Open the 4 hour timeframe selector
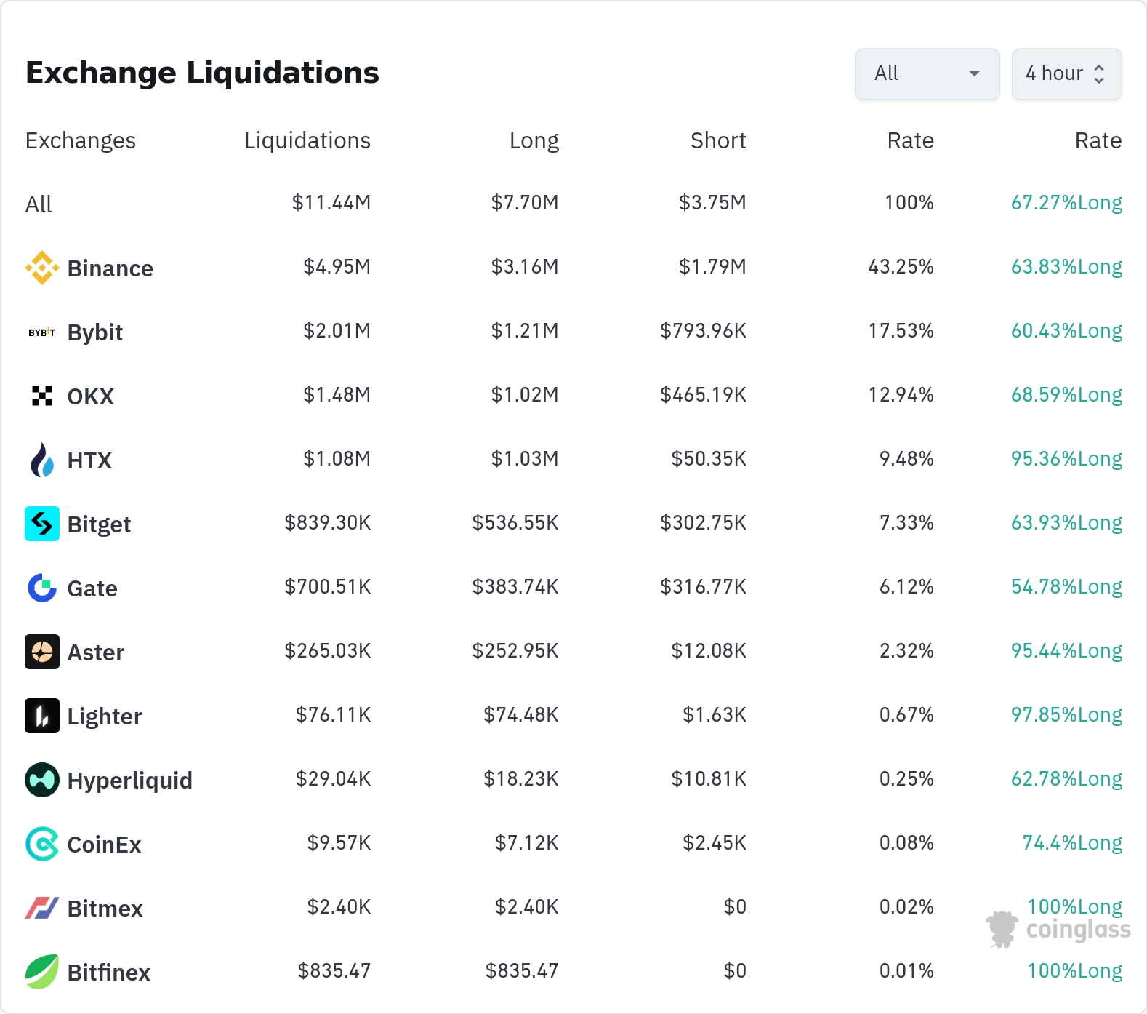1147x1014 pixels. click(x=1066, y=73)
